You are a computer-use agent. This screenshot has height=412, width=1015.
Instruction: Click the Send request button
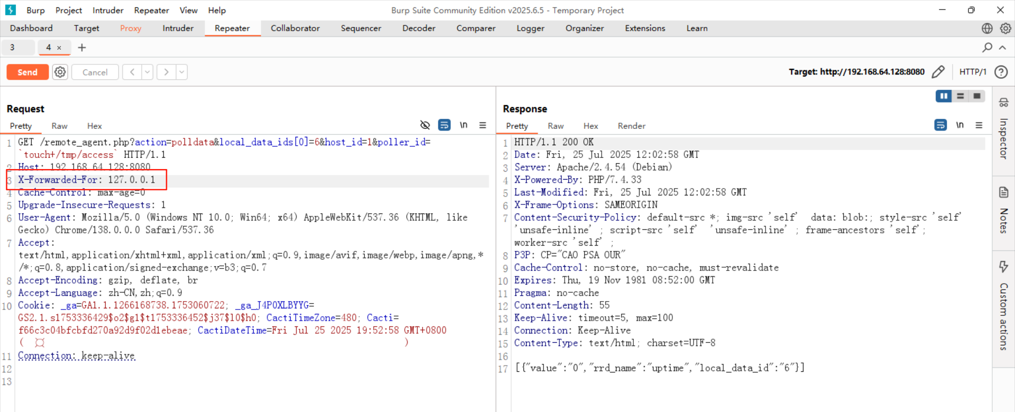[27, 72]
